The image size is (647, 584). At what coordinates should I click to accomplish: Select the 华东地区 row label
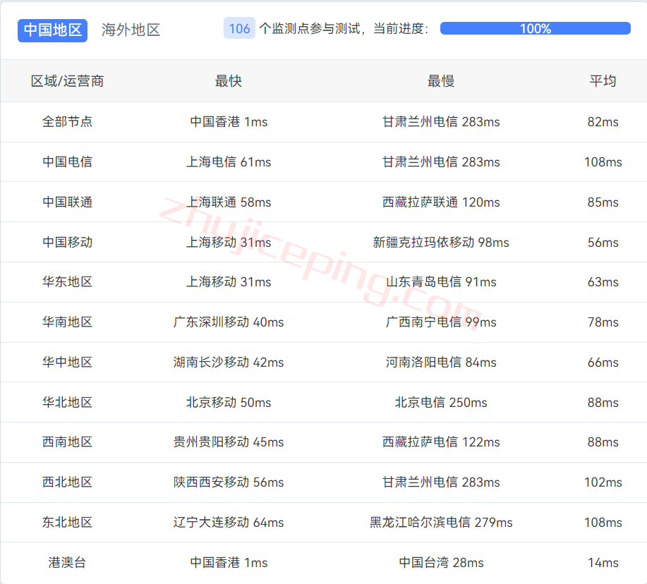click(x=67, y=281)
